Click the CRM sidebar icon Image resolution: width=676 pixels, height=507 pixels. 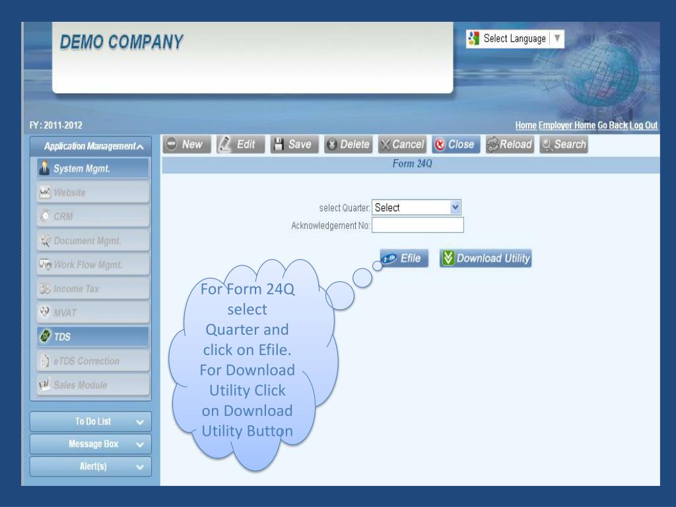coord(45,215)
